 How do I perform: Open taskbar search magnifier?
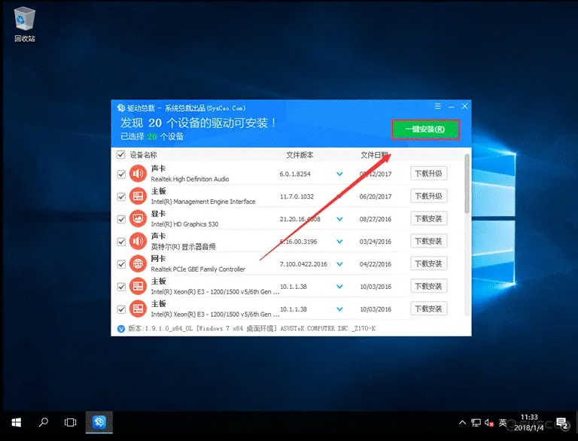click(43, 422)
